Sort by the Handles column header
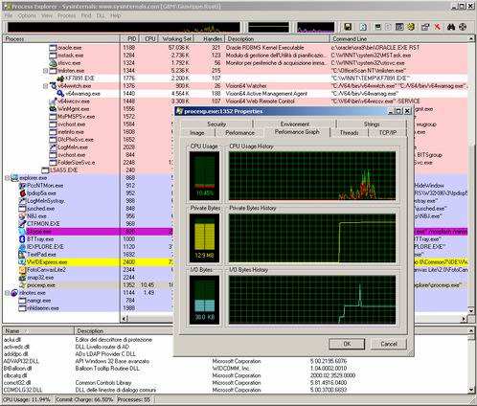The image size is (477, 406). click(x=209, y=38)
